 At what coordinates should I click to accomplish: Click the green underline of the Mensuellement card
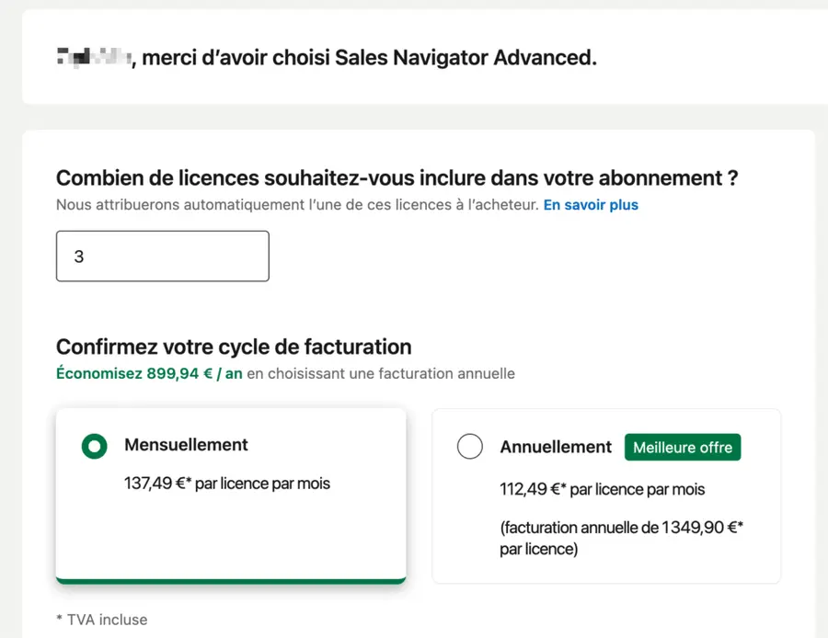[x=230, y=579]
